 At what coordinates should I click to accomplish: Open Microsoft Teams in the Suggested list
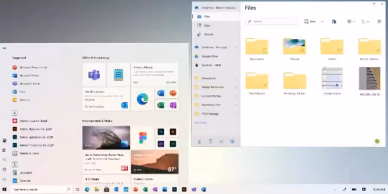click(26, 84)
